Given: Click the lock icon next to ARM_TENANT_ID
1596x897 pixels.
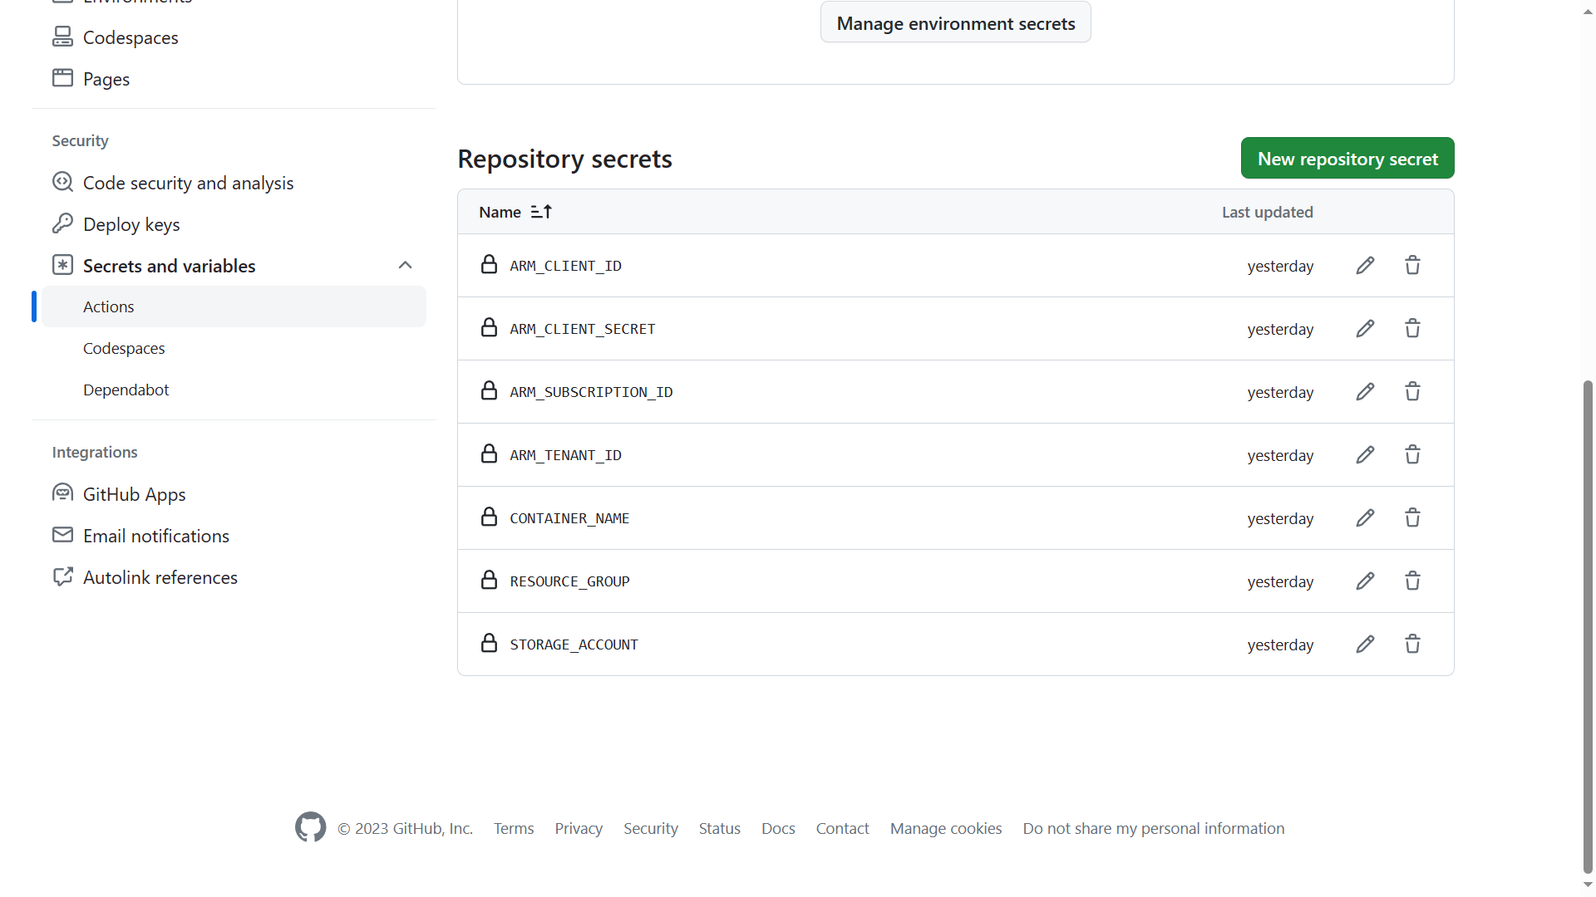Looking at the screenshot, I should (x=490, y=453).
